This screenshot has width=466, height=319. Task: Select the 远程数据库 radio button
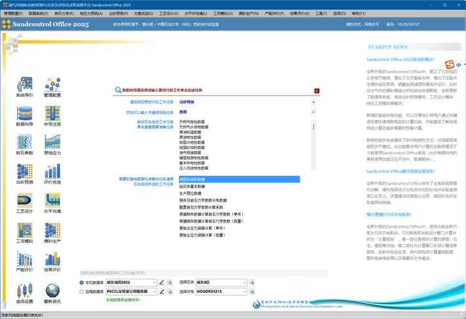[81, 292]
